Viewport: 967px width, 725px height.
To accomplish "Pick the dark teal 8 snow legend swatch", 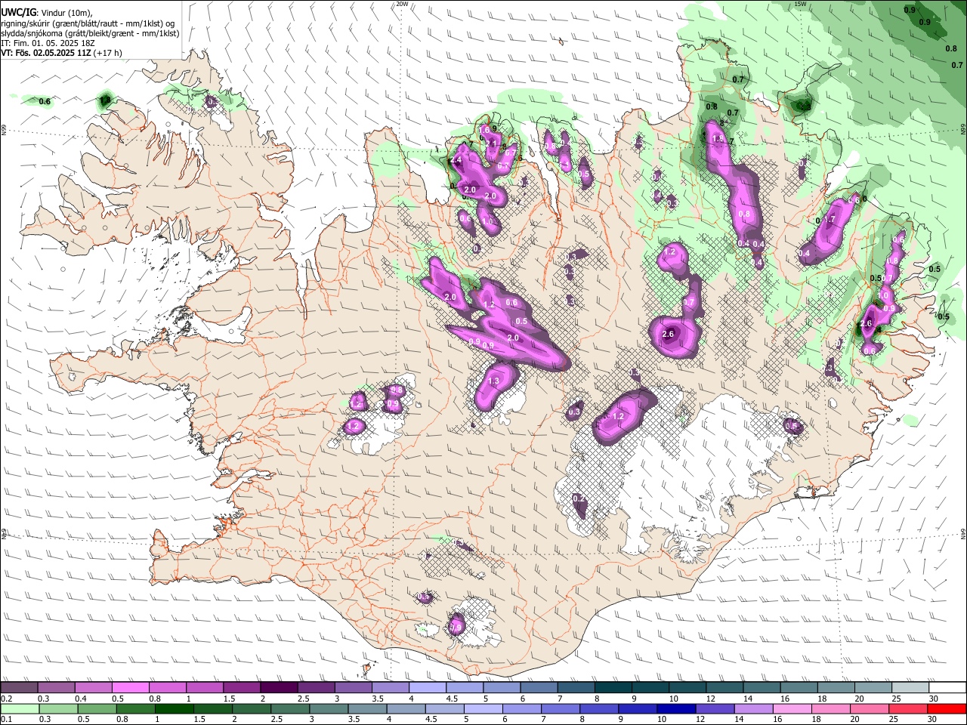I will (613, 687).
